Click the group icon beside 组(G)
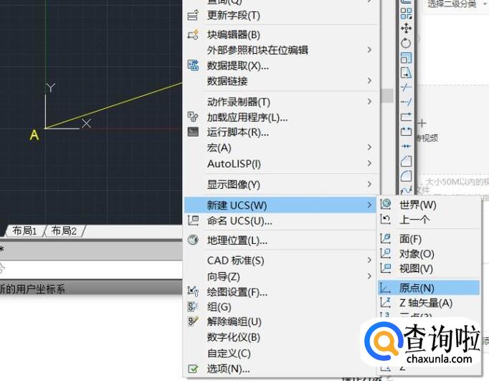The height and width of the screenshot is (381, 489). tap(193, 306)
